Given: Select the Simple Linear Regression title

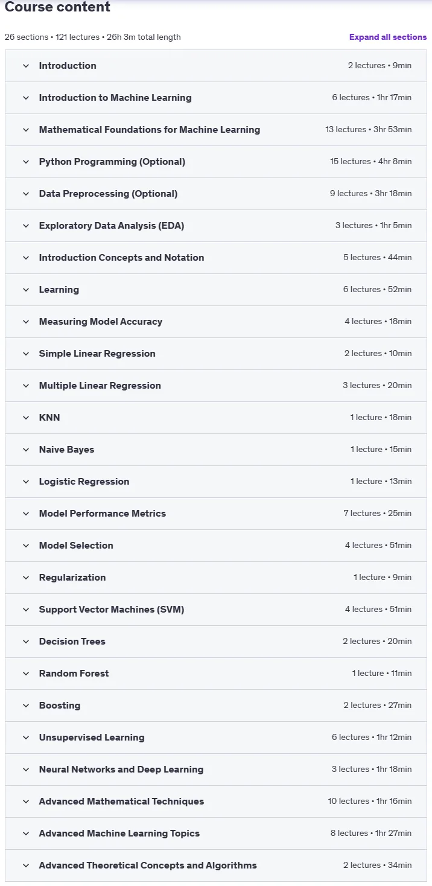Looking at the screenshot, I should tap(97, 354).
